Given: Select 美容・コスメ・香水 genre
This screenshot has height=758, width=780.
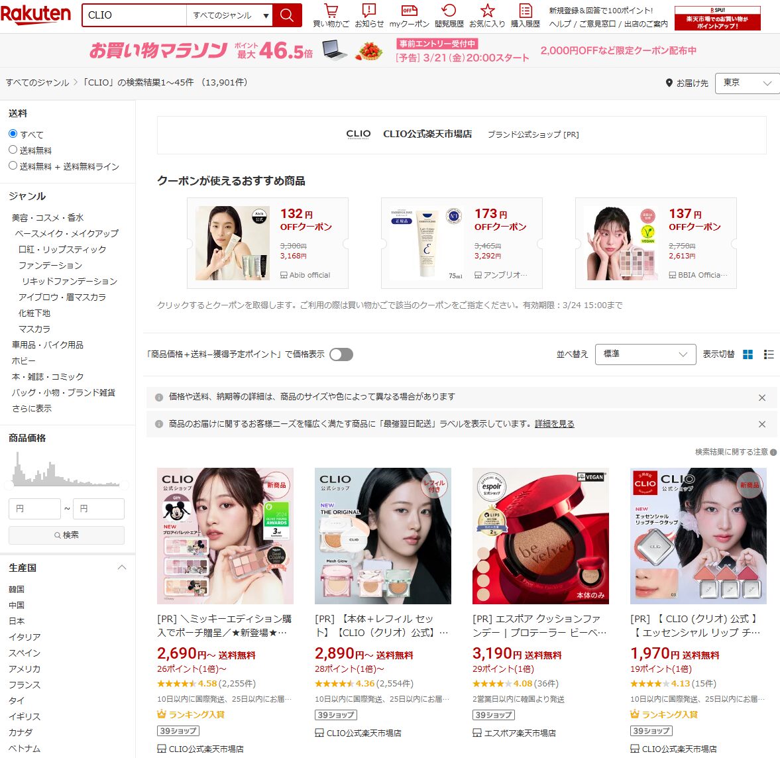Looking at the screenshot, I should coord(48,217).
